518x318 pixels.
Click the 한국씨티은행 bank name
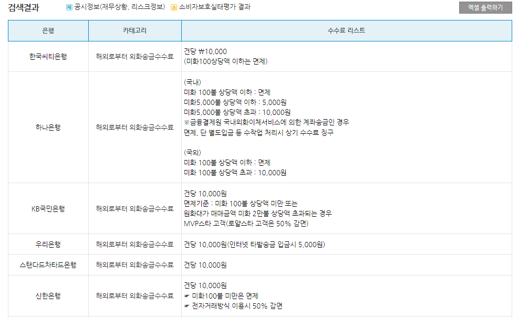pos(48,57)
